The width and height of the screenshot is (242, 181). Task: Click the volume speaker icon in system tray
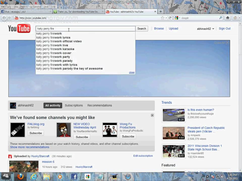pos(222,176)
